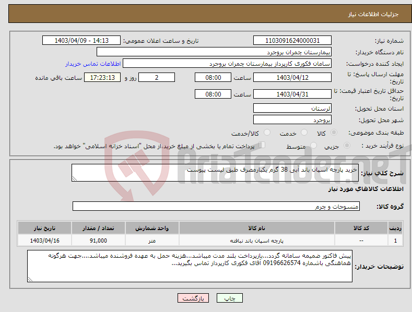The height and width of the screenshot is (312, 412).
Task: Click the response deadline date 1403/04/12
Action: coord(292,77)
